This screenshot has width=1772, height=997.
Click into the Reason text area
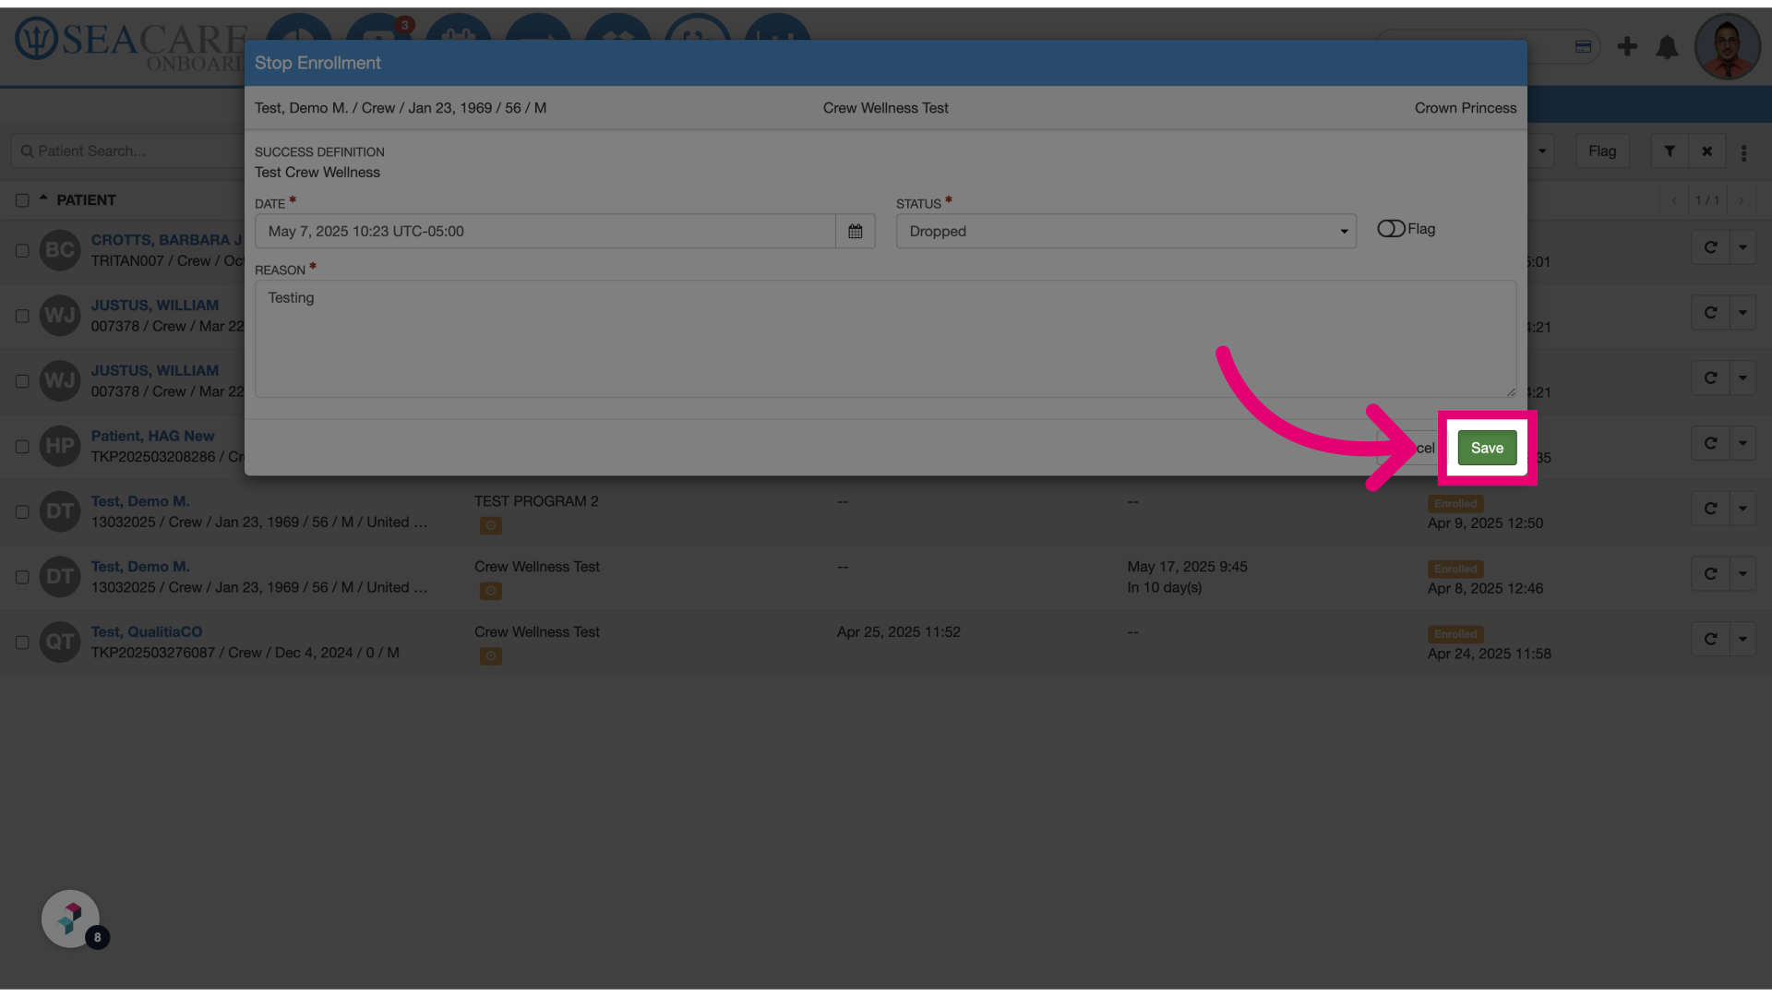(885, 339)
